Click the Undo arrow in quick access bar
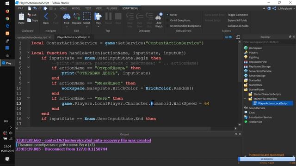 [x=35, y=8]
